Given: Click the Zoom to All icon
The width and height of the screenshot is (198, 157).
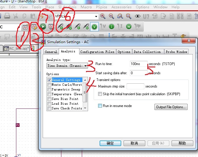Looking at the screenshot, I should [129, 16].
